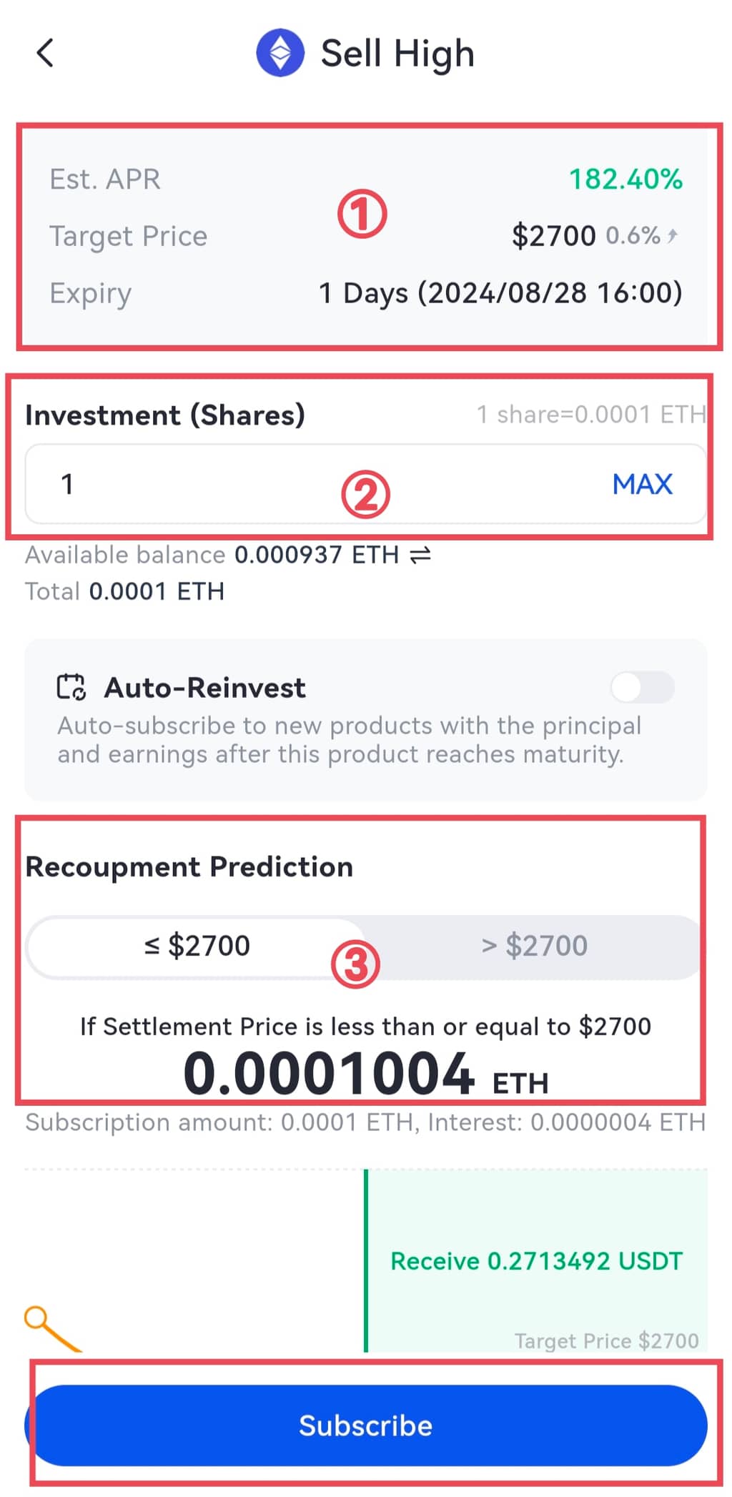Select the ≤ $2700 prediction tab
The height and width of the screenshot is (1497, 732).
click(197, 946)
